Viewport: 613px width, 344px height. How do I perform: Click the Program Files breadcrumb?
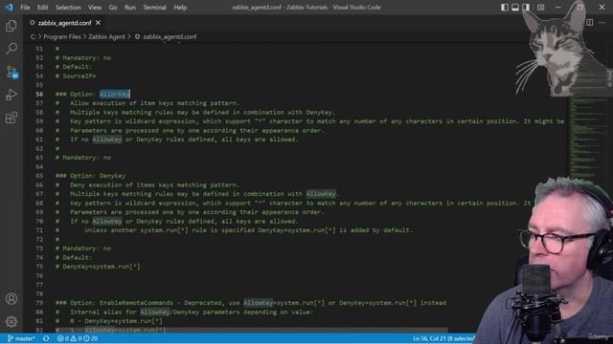(61, 36)
